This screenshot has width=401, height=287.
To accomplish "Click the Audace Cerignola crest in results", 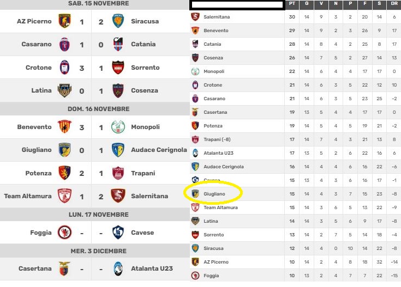I will [118, 150].
